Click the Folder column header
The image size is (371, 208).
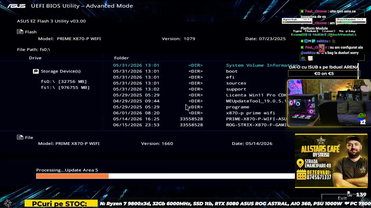click(121, 58)
